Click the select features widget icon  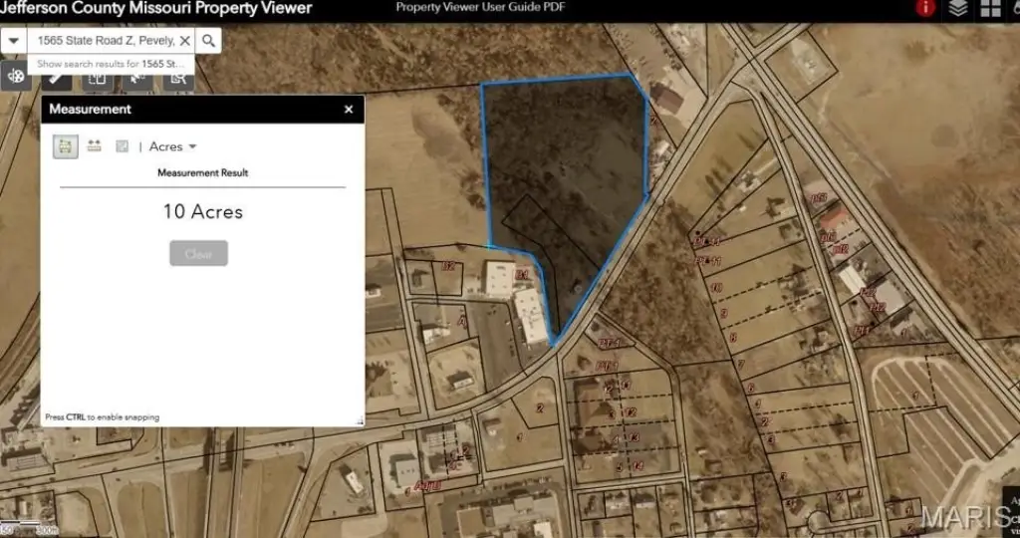pos(137,78)
